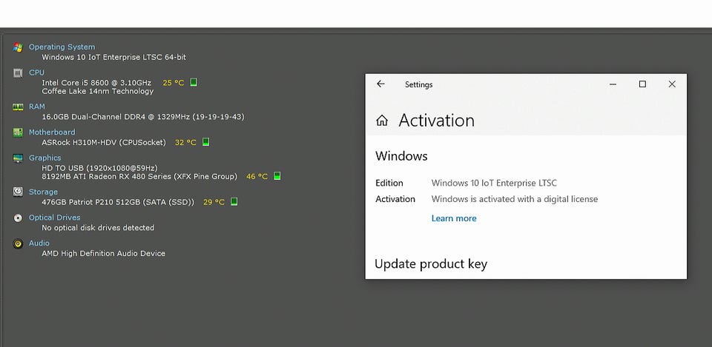Open the Learn more activation link

454,218
